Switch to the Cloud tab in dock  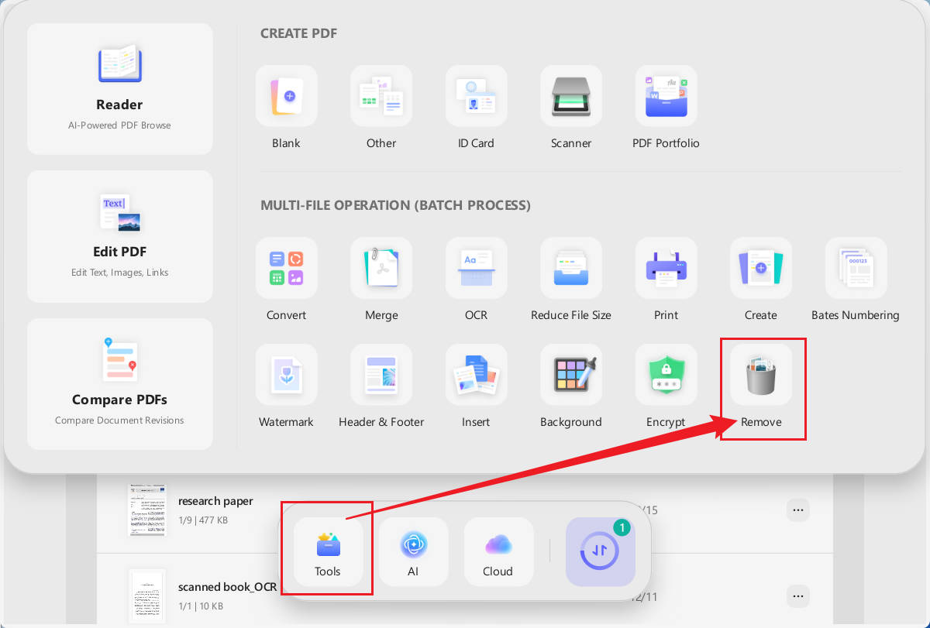tap(498, 551)
